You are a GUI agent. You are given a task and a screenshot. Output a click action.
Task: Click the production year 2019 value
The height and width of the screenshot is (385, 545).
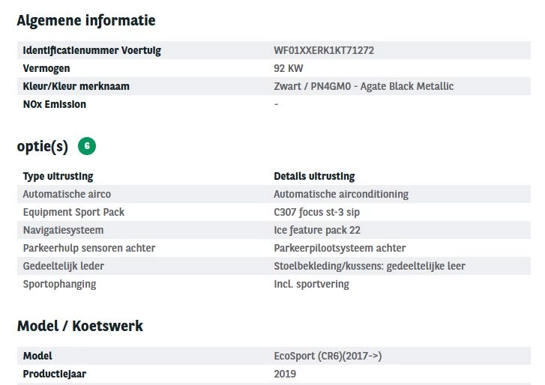[x=285, y=375]
